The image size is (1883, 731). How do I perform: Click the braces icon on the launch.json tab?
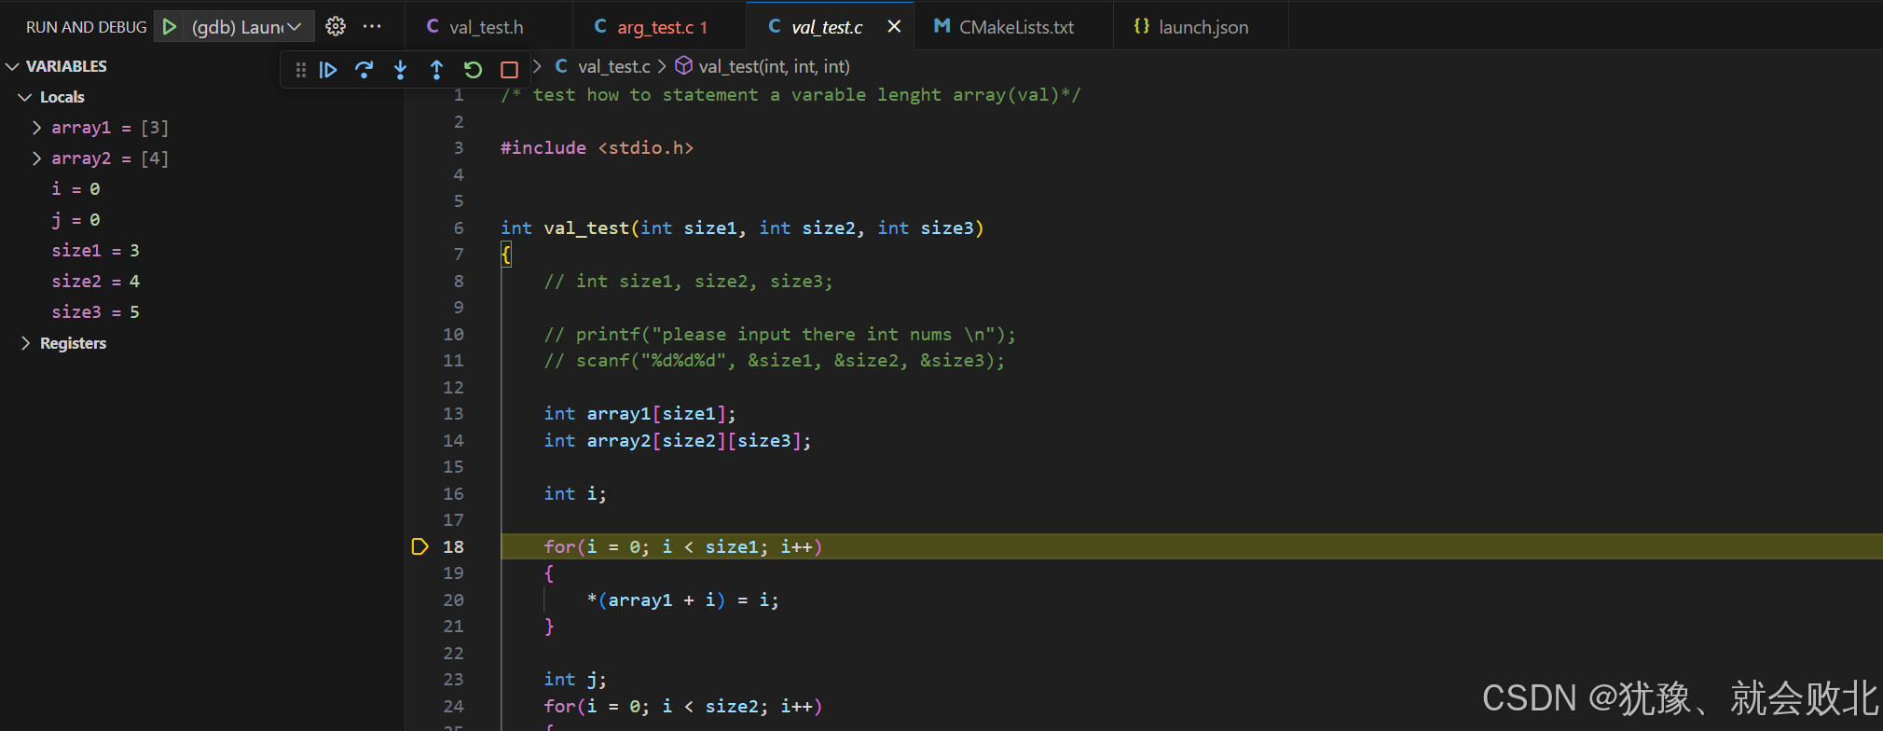click(1141, 27)
